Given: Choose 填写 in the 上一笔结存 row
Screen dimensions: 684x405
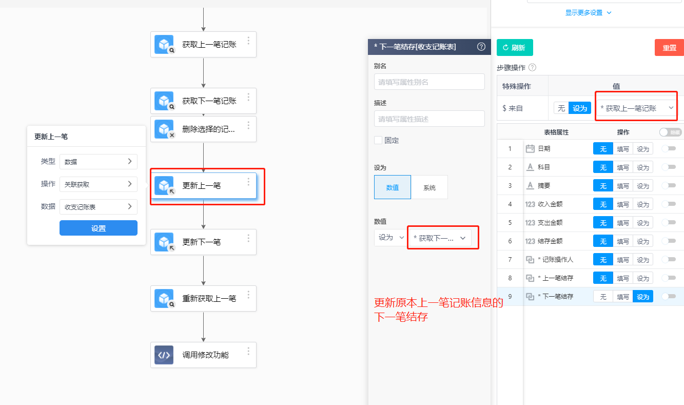Looking at the screenshot, I should [x=623, y=278].
